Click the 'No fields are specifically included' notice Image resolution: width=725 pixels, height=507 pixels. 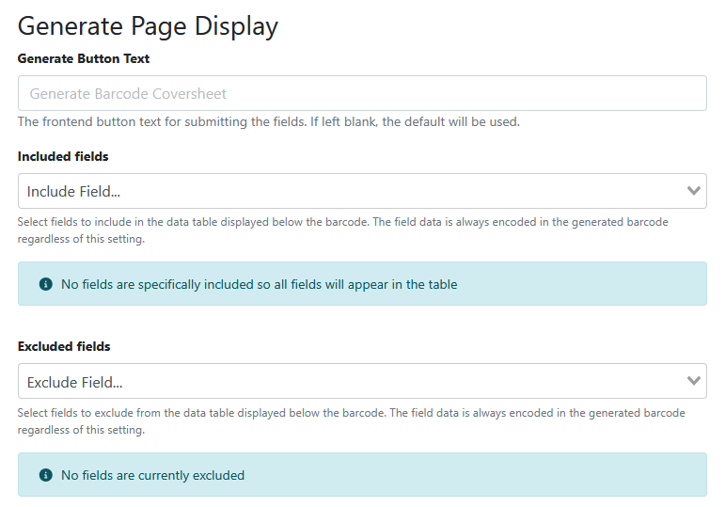click(362, 283)
